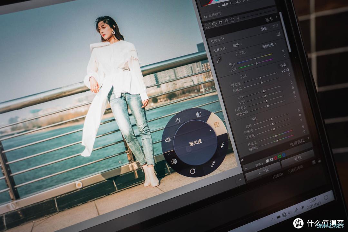Click the slim pencil icon on the dial
The height and width of the screenshot is (232, 348).
click(213, 164)
